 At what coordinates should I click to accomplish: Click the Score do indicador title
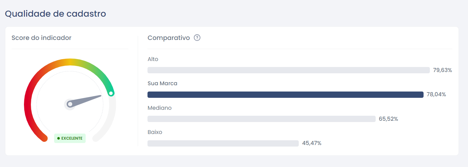(42, 38)
